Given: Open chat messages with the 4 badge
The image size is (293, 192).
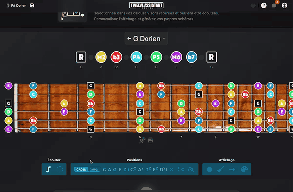Looking at the screenshot, I should click(x=274, y=5).
